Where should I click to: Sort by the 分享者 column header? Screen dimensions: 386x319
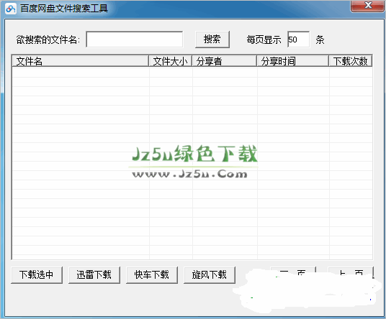tap(224, 61)
